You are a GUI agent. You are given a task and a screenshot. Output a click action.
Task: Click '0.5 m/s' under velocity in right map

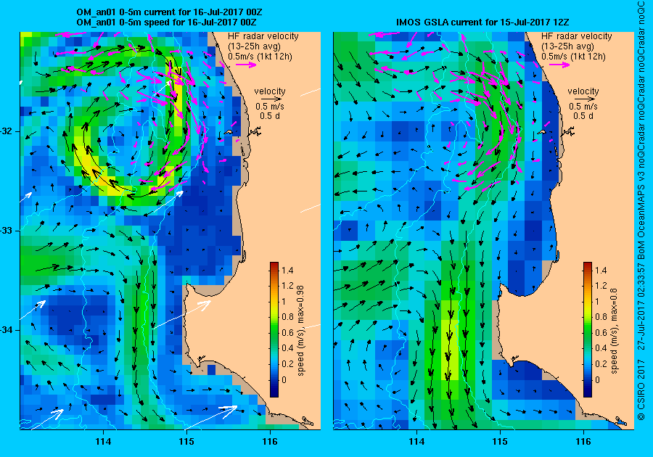click(x=583, y=107)
